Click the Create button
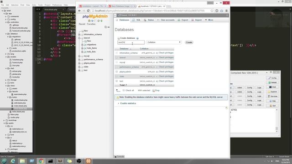This screenshot has height=164, width=292. 189,42
